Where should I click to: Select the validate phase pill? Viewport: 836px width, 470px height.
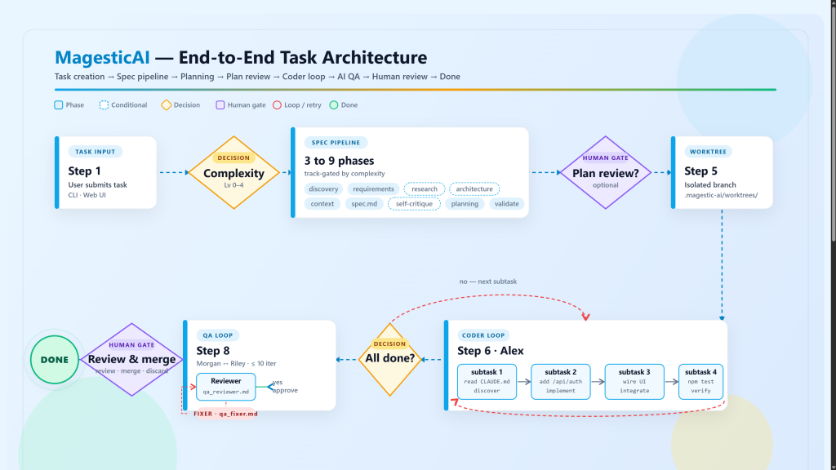(x=506, y=203)
